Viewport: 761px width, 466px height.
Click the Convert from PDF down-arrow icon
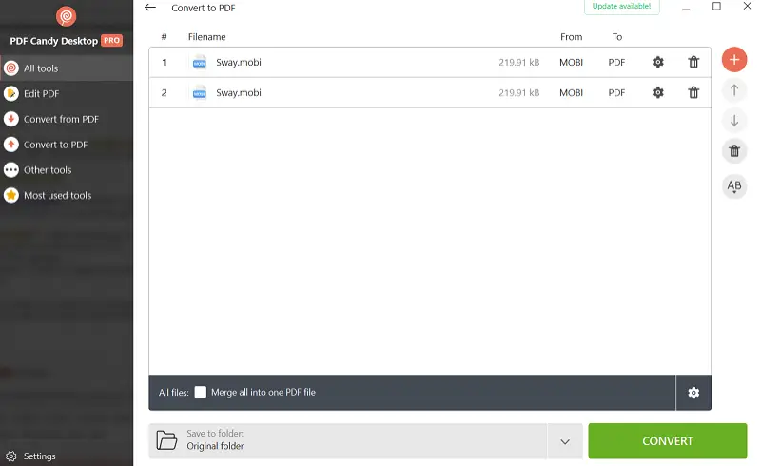(x=11, y=119)
